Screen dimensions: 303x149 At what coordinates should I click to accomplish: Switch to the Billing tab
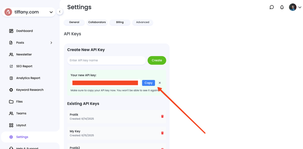120,22
